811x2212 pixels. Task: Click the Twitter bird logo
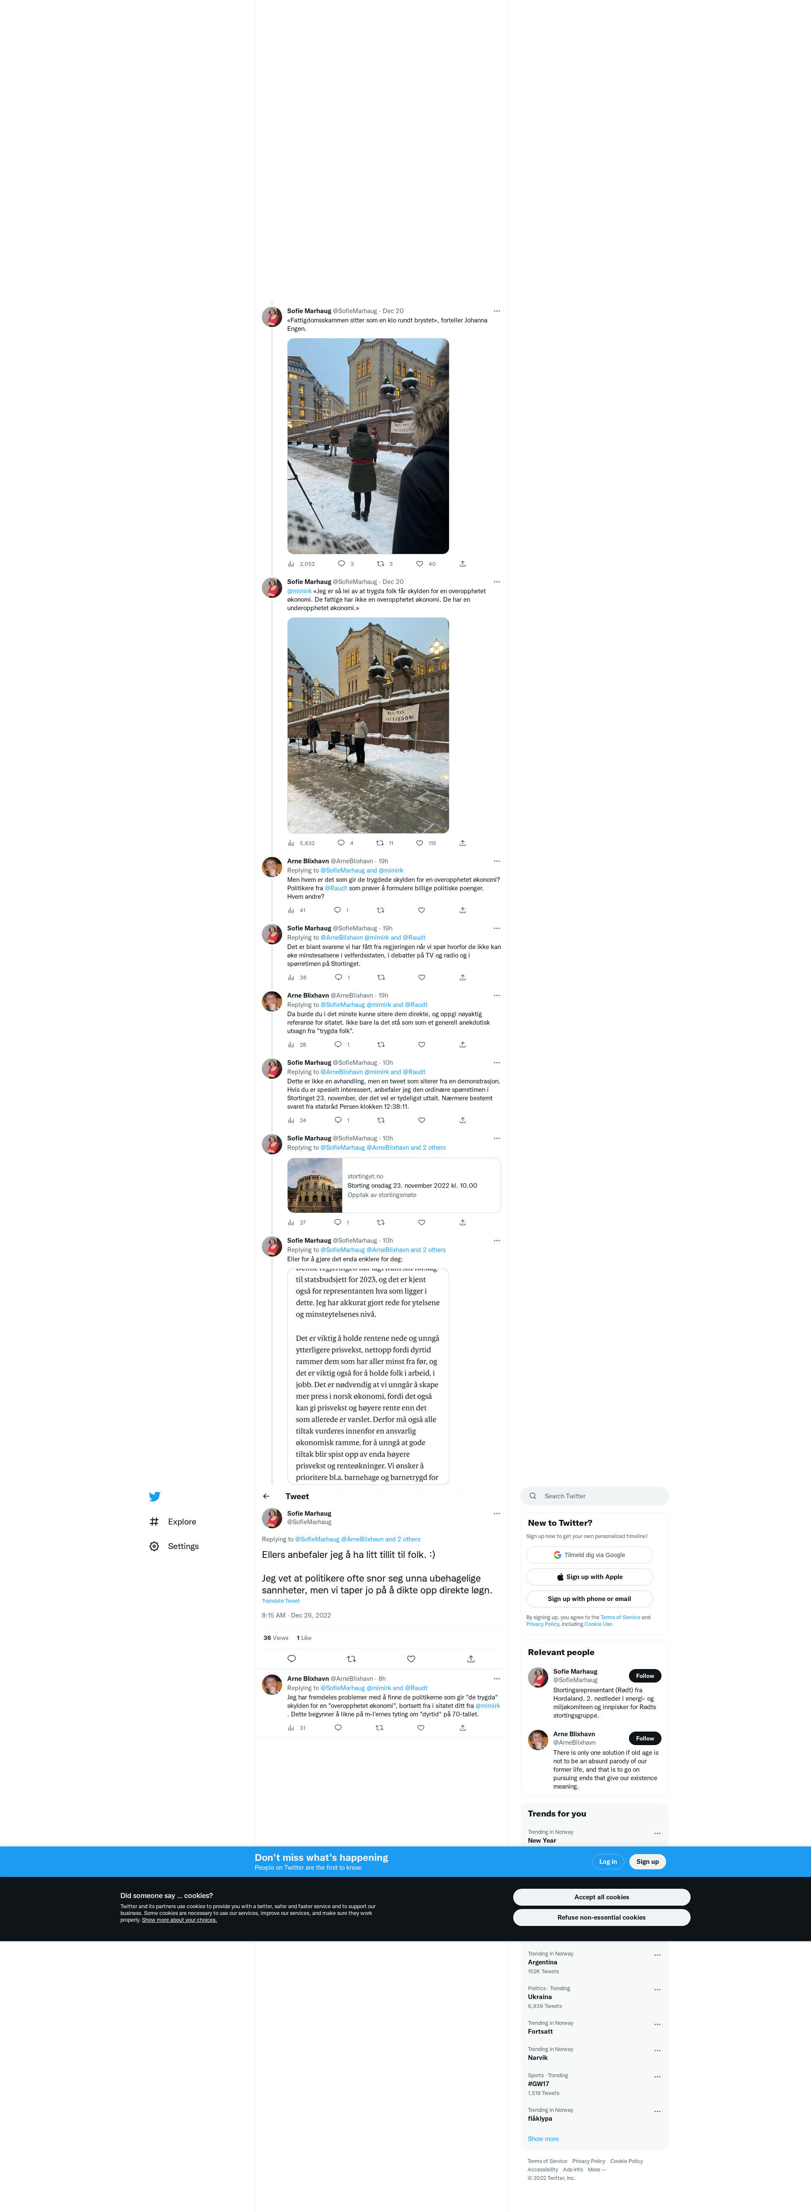(x=155, y=1497)
